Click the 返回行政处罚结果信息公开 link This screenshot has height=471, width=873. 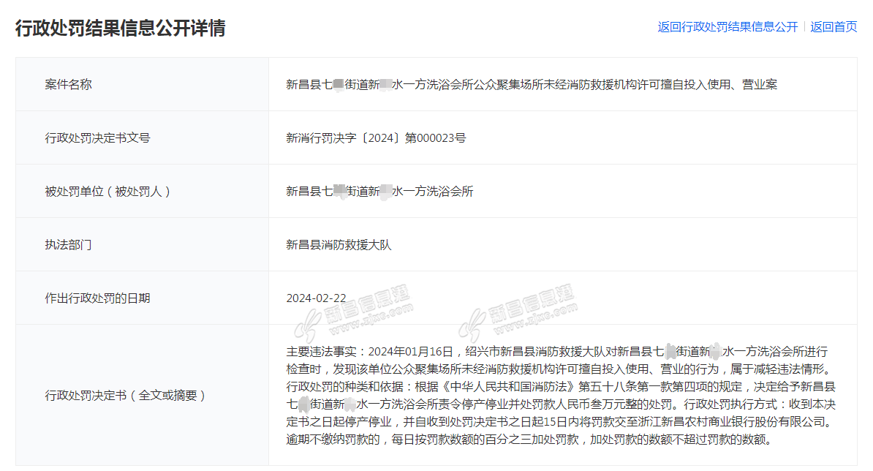pyautogui.click(x=727, y=27)
